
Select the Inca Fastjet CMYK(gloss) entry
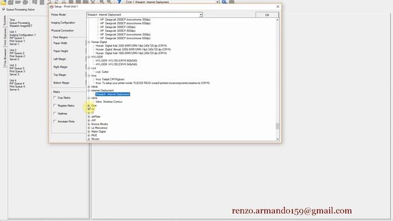coord(110,79)
